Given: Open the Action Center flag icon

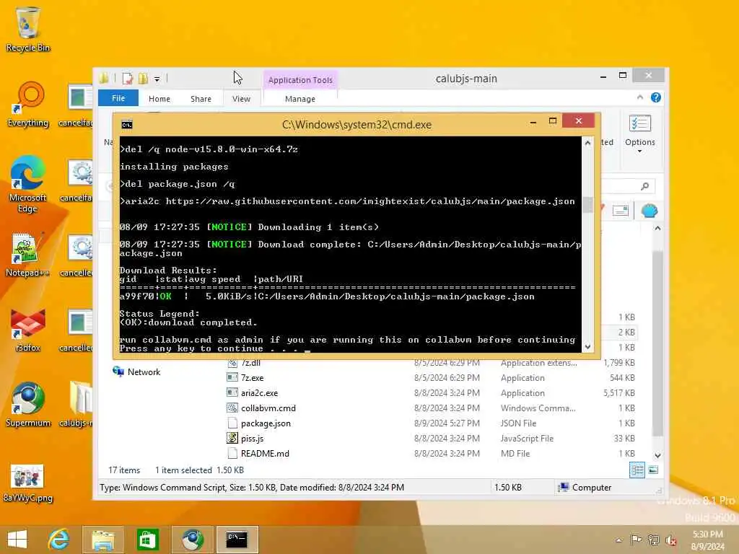Looking at the screenshot, I should coord(636,540).
